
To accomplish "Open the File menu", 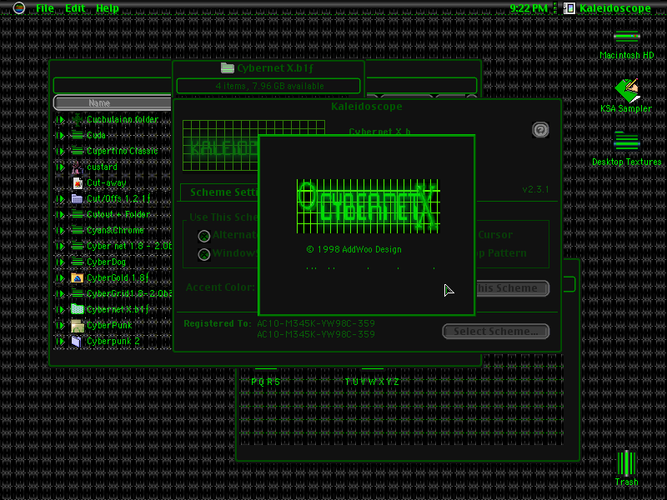I will tap(45, 8).
